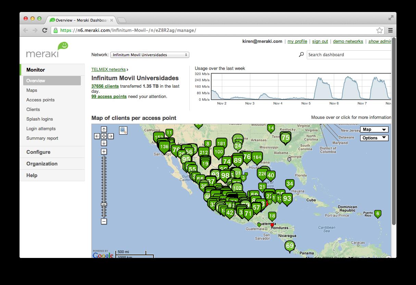This screenshot has height=285, width=416.
Task: Click the access point marker 75
Action: pyautogui.click(x=286, y=138)
